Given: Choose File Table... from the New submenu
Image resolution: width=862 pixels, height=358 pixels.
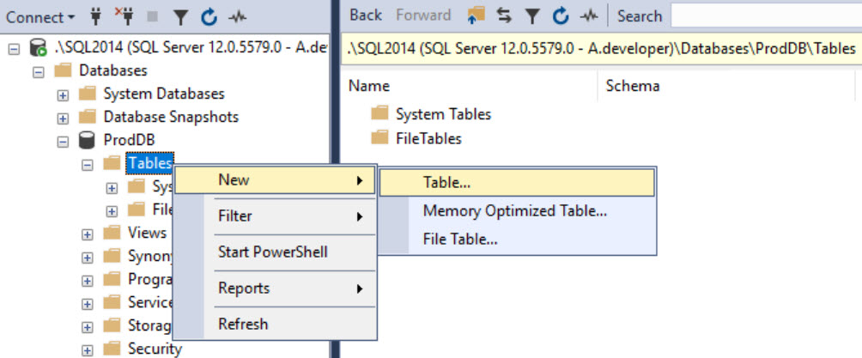Looking at the screenshot, I should click(518, 240).
